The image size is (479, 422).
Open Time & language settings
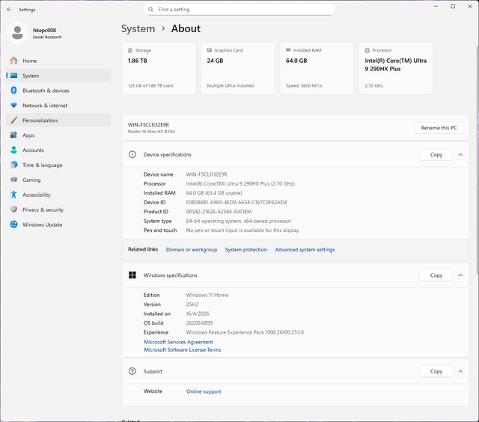pyautogui.click(x=58, y=165)
